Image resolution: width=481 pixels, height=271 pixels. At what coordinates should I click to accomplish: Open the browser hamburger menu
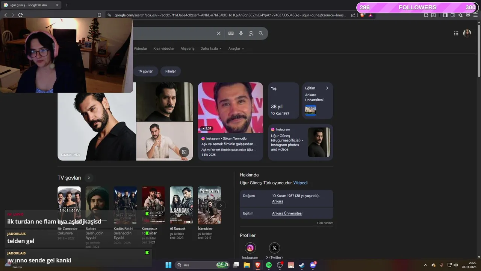[x=475, y=15]
